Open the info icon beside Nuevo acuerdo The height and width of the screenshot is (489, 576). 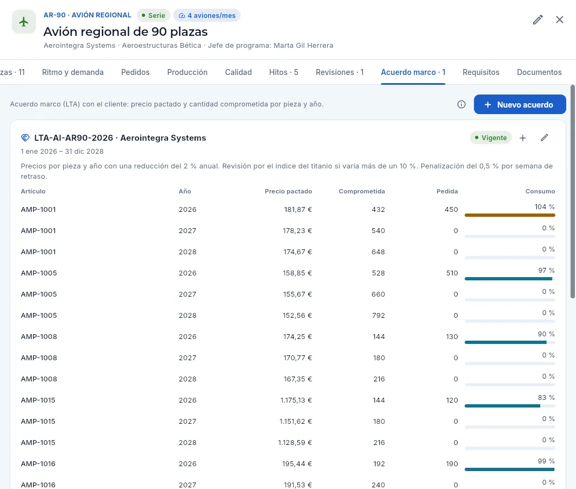461,104
